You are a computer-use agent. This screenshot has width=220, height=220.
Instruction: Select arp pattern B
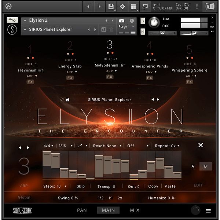click(x=206, y=166)
